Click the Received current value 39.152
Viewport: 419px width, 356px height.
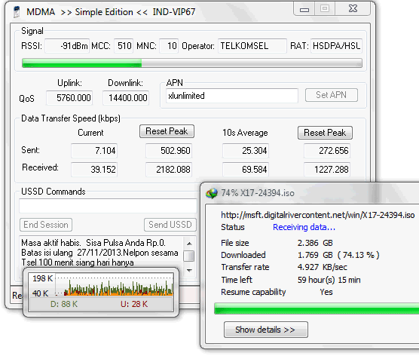94,170
